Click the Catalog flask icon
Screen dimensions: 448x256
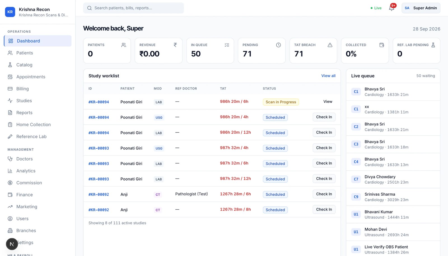point(10,65)
